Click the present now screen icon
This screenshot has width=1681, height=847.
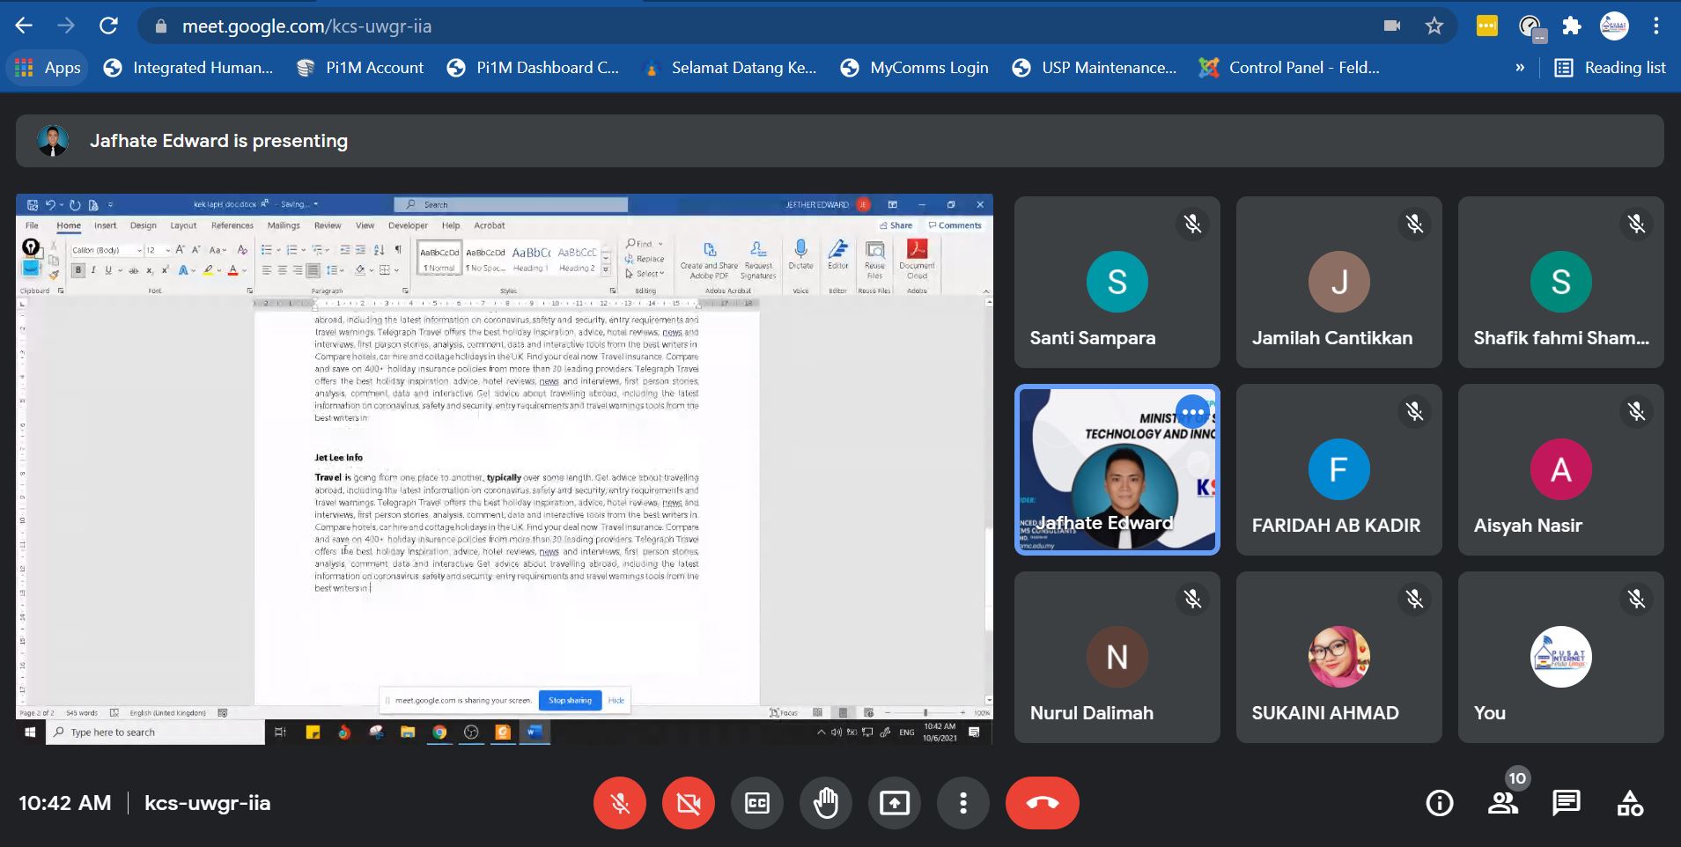click(x=894, y=803)
